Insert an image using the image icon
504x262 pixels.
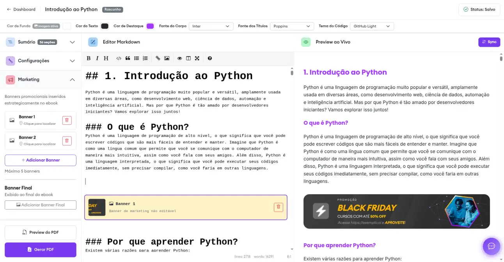point(167,58)
